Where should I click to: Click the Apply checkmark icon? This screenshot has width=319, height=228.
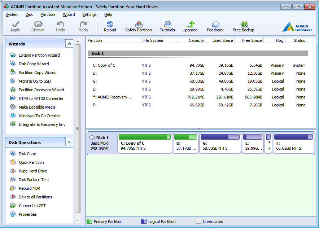15,25
